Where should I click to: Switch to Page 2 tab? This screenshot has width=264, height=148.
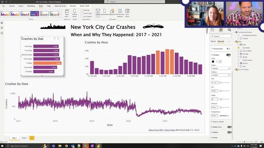pos(24,138)
